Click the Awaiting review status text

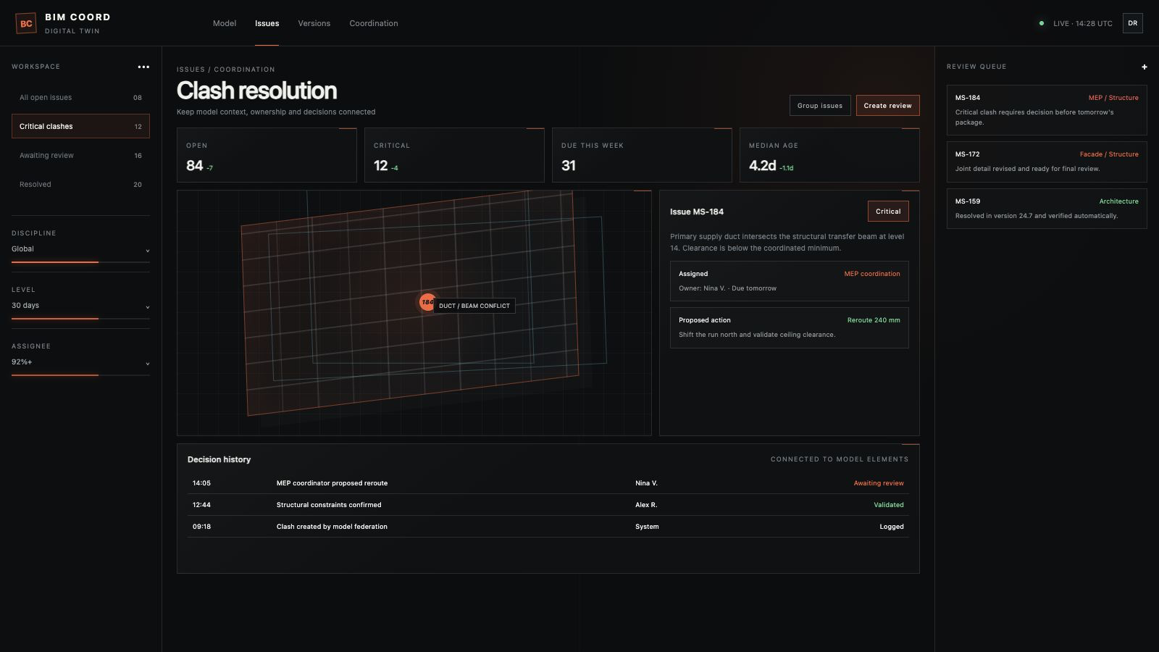tap(879, 483)
